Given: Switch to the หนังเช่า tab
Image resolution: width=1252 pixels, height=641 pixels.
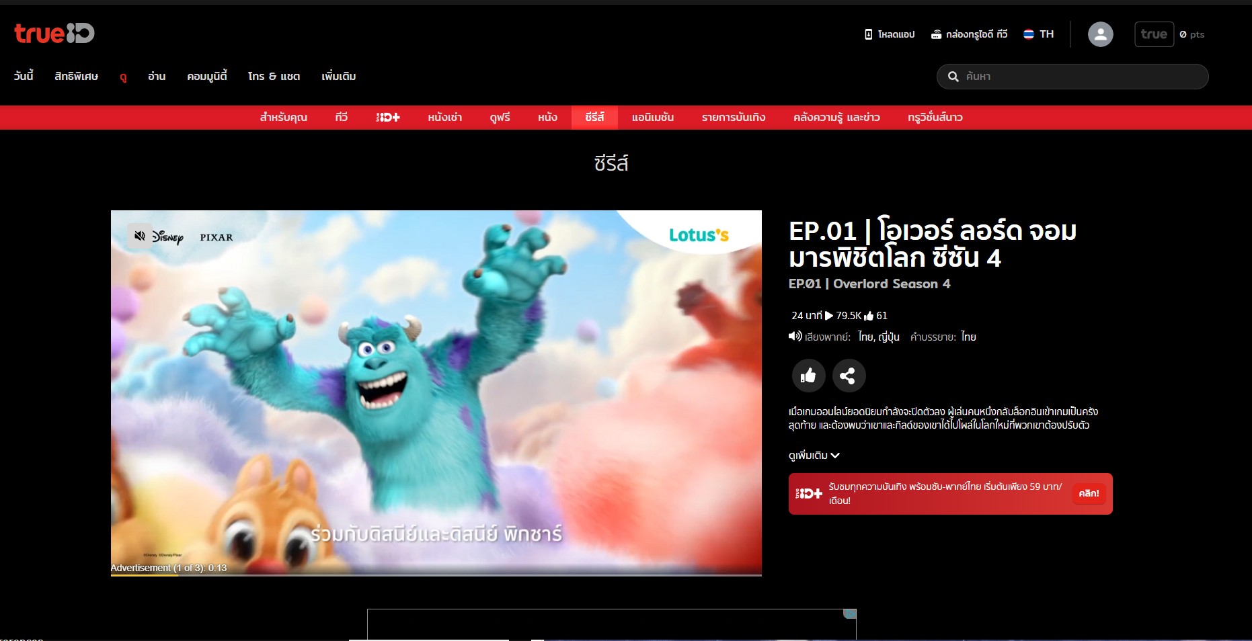Looking at the screenshot, I should click(445, 118).
